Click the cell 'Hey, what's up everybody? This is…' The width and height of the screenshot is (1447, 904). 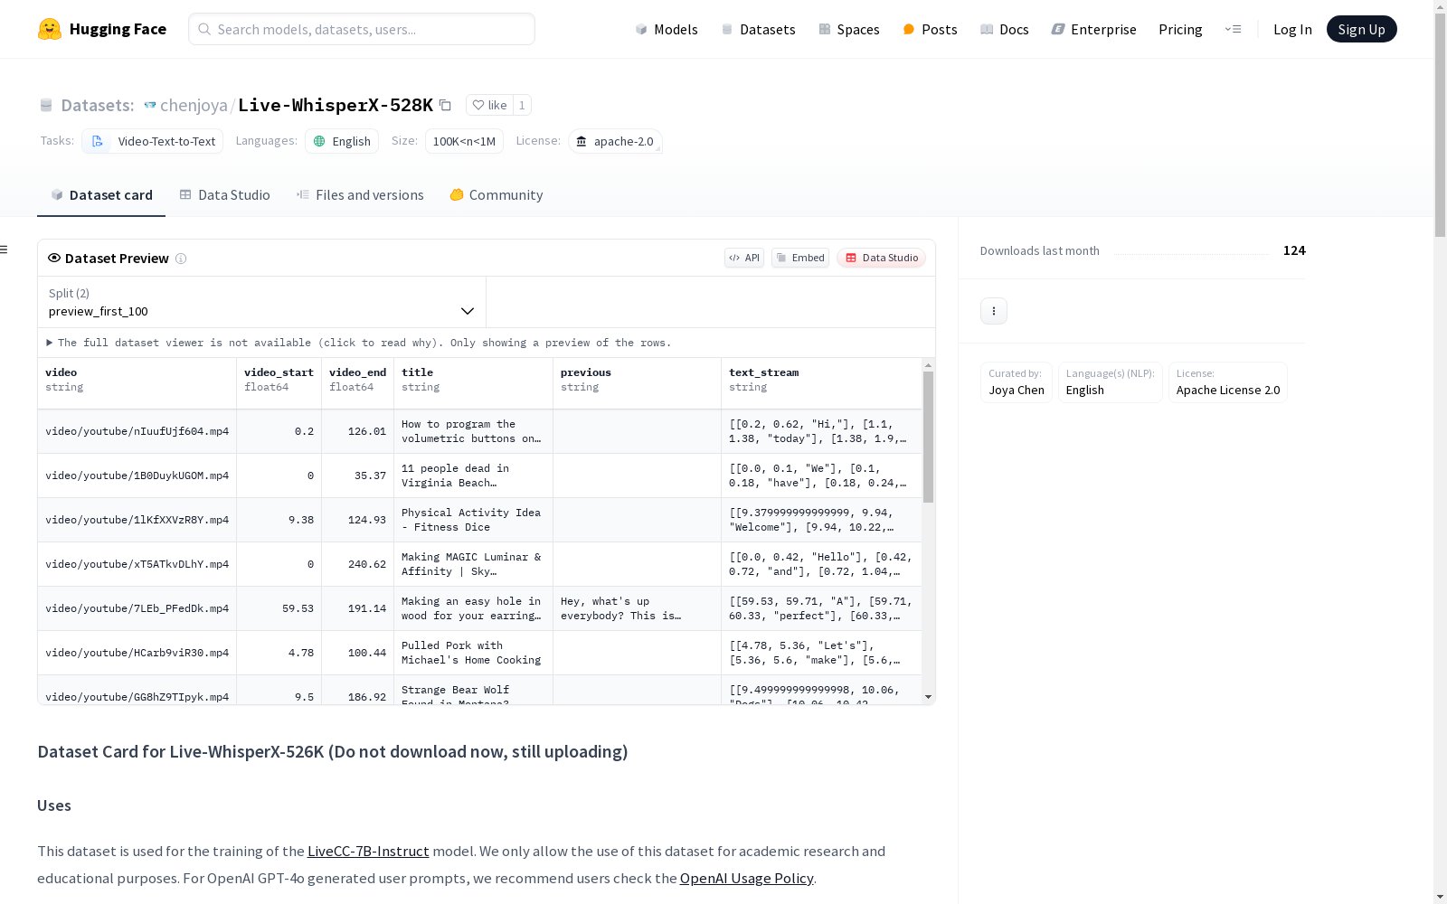(637, 608)
